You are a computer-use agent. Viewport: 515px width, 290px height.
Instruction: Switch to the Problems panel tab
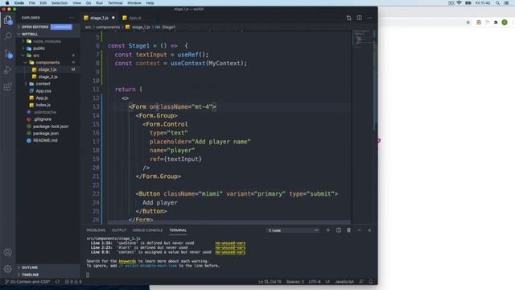pyautogui.click(x=96, y=230)
